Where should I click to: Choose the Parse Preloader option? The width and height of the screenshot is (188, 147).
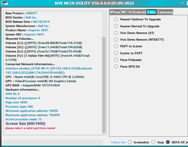pos(128,60)
